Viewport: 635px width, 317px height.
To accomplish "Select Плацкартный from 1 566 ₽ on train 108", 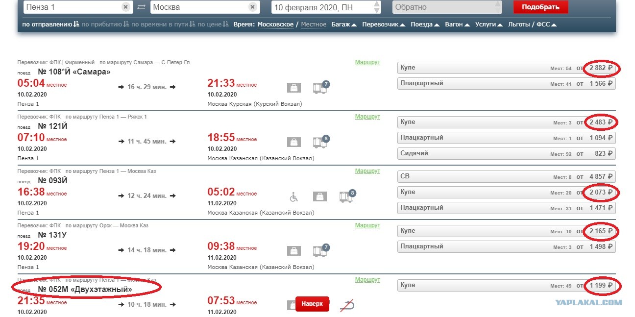I will pos(506,84).
